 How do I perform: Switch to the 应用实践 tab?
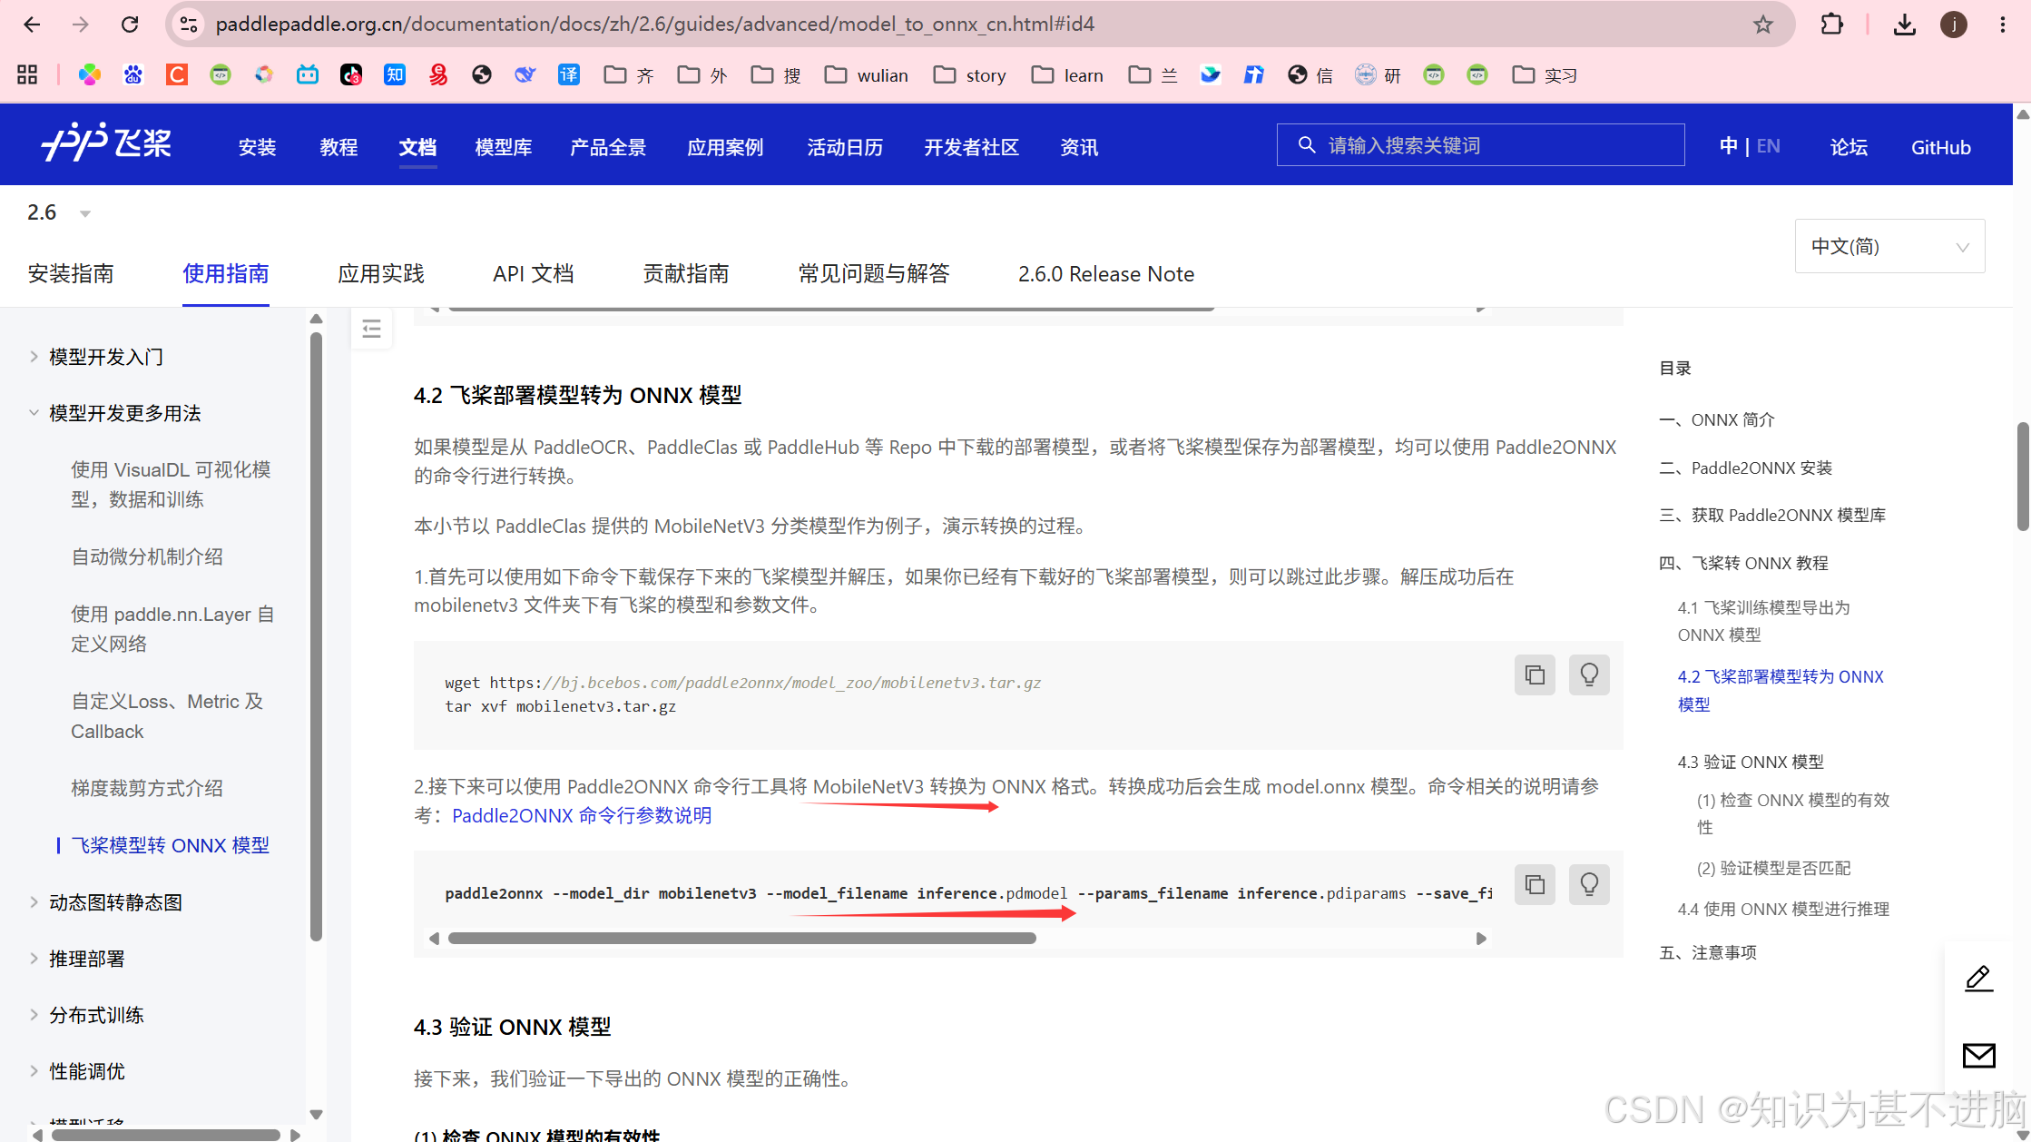point(381,273)
